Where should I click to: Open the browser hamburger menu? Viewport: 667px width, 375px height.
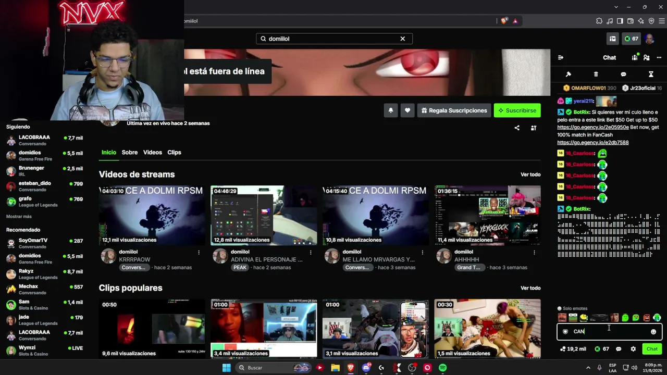tap(661, 21)
